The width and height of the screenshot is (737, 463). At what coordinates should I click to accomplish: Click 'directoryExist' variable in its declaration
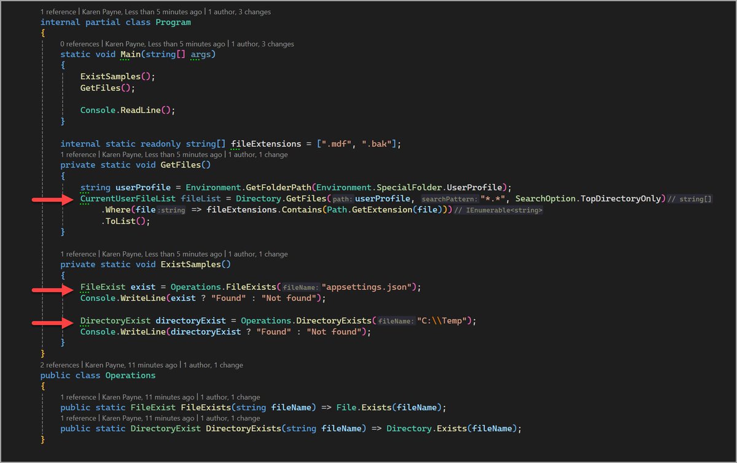pos(191,321)
